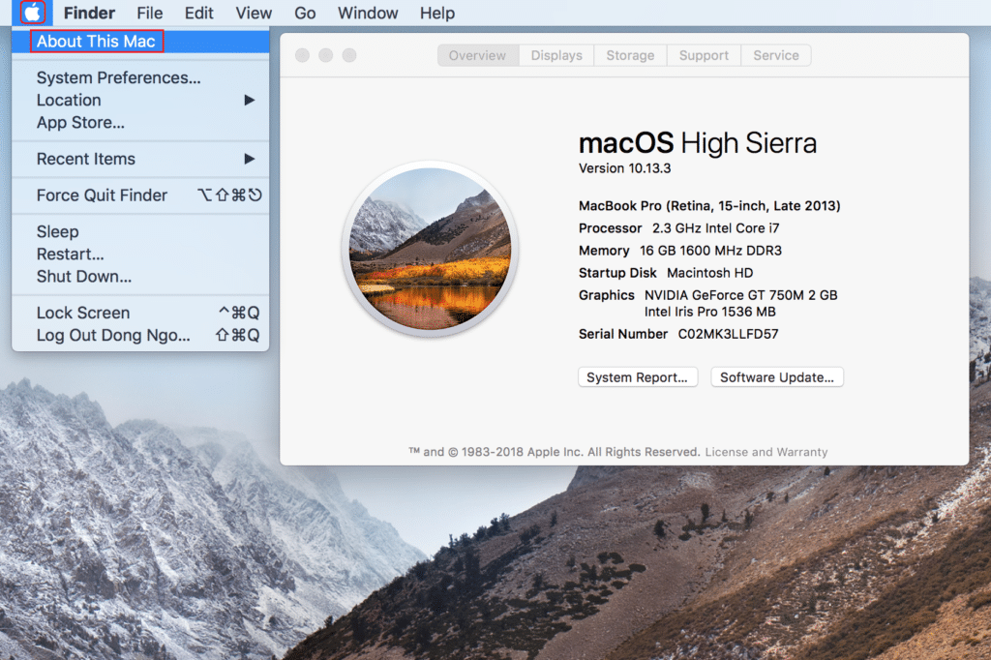This screenshot has width=991, height=660.
Task: Switch to the Storage tab
Action: pyautogui.click(x=630, y=55)
